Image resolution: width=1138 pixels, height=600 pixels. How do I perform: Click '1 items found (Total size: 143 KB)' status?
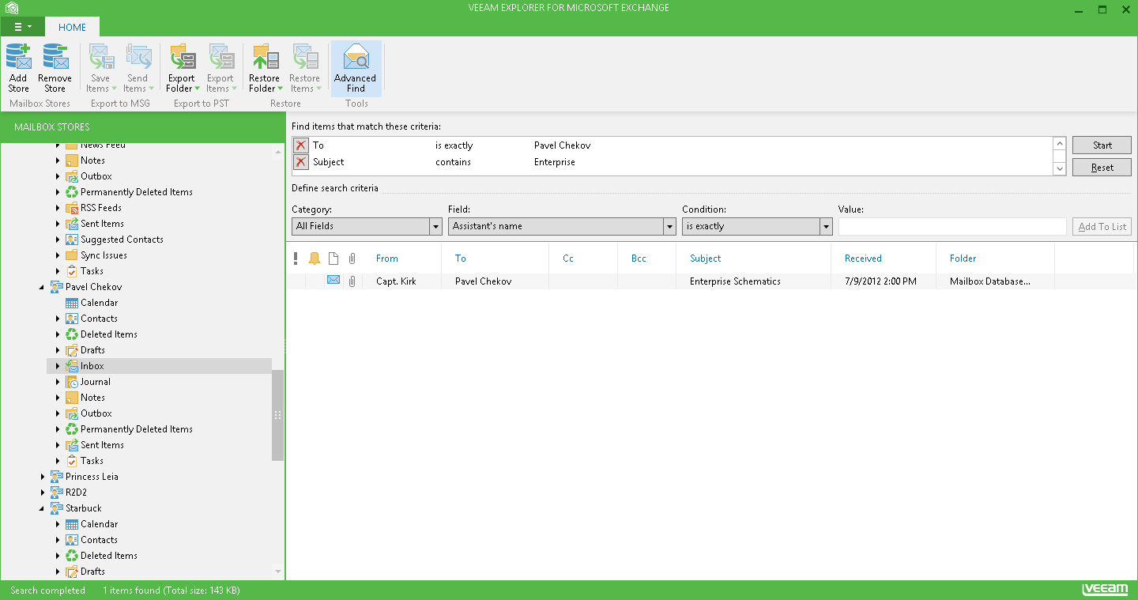click(171, 591)
